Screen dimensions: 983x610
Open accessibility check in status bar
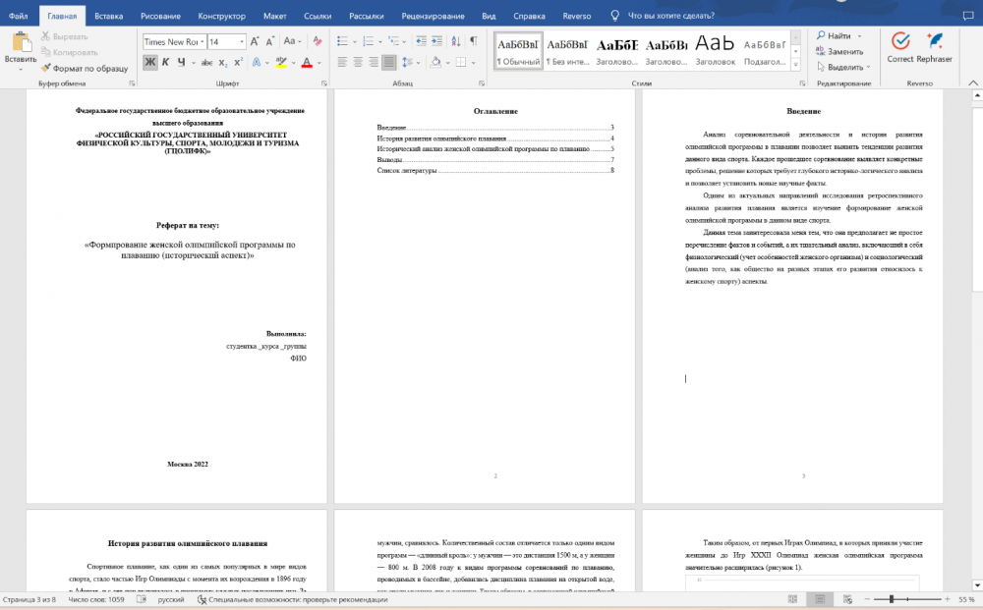292,599
